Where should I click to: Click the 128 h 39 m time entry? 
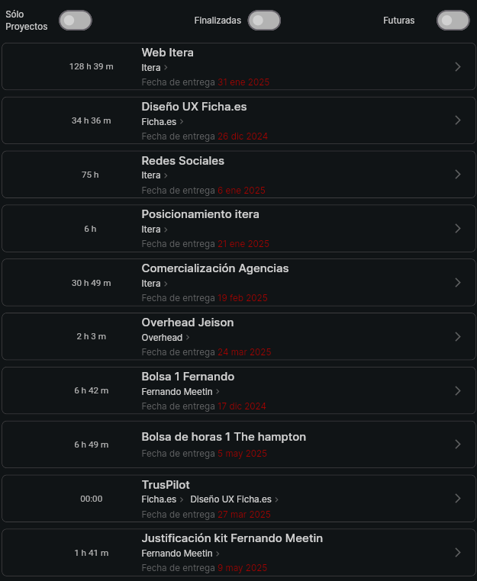(x=91, y=66)
